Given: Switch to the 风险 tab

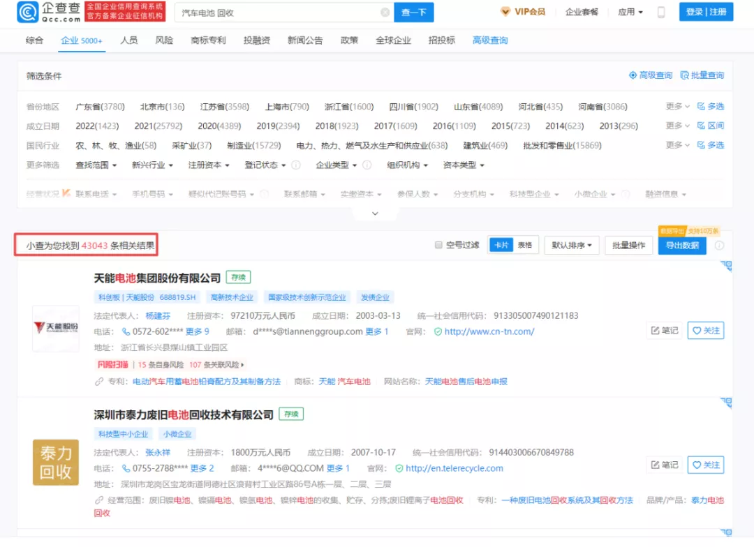Looking at the screenshot, I should [164, 40].
